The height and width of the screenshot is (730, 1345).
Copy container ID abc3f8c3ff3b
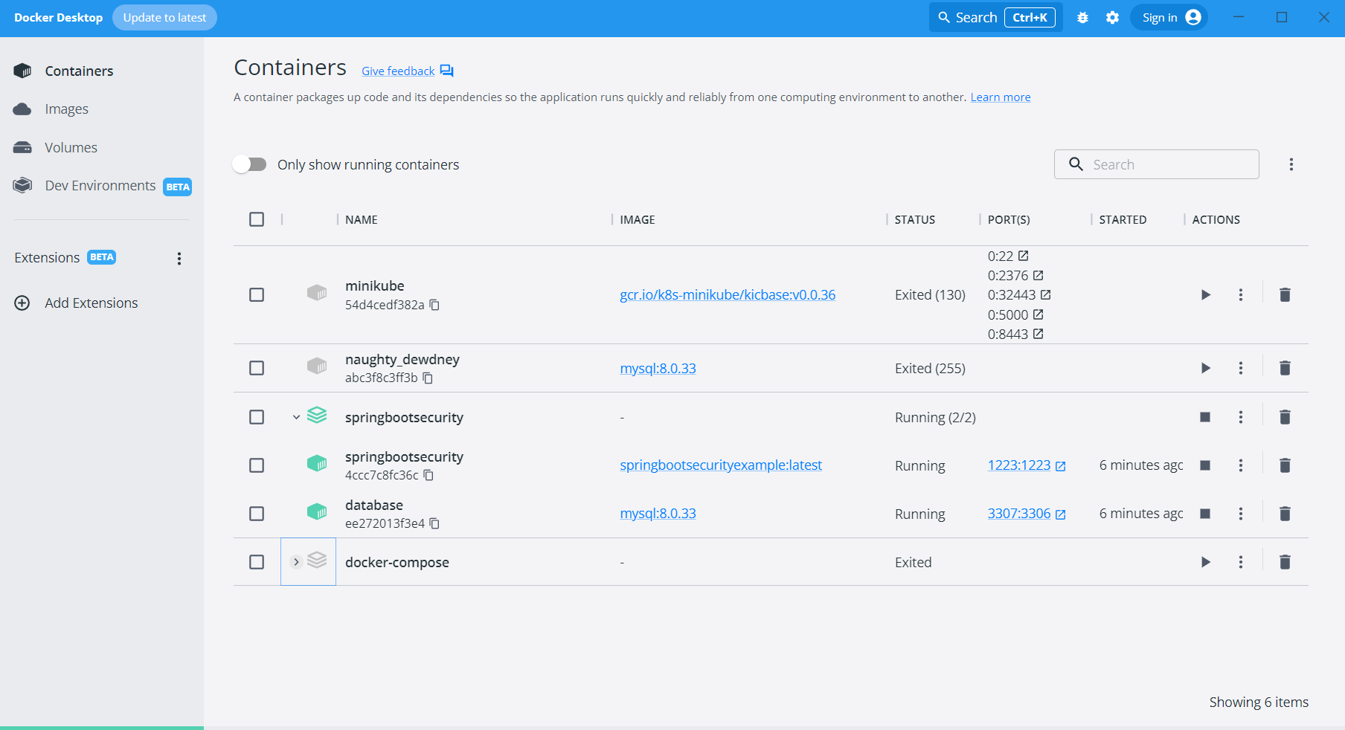coord(428,378)
